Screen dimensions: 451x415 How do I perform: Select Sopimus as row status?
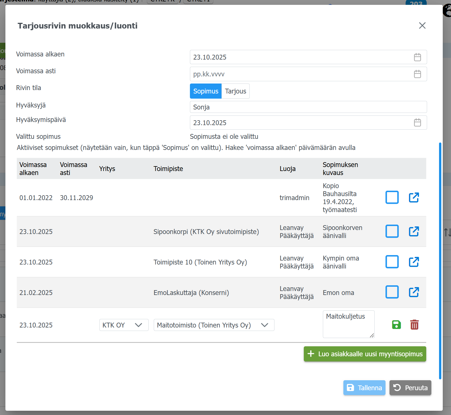click(206, 91)
